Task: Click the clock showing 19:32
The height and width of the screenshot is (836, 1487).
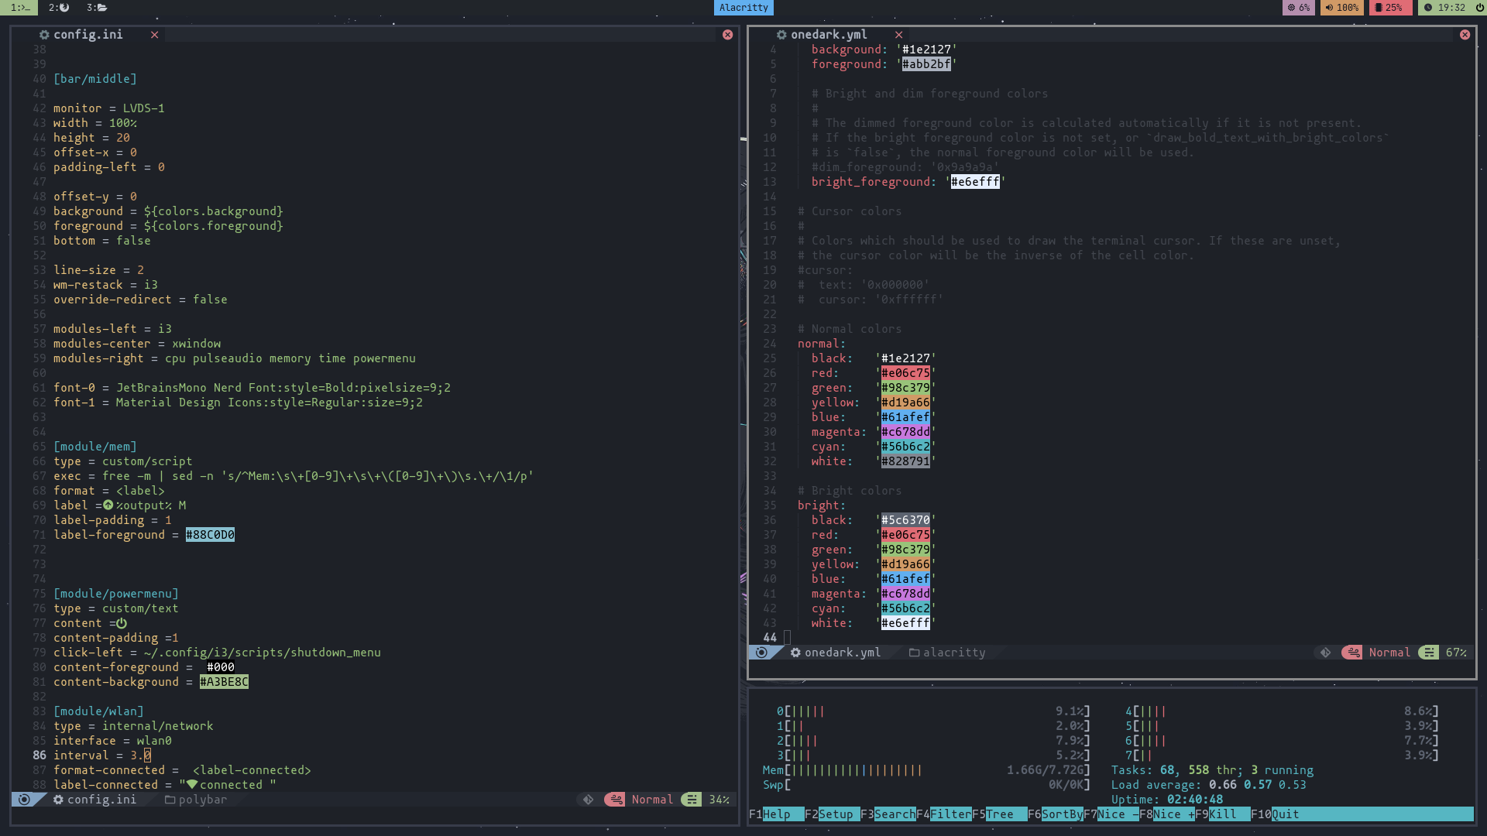Action: point(1445,8)
